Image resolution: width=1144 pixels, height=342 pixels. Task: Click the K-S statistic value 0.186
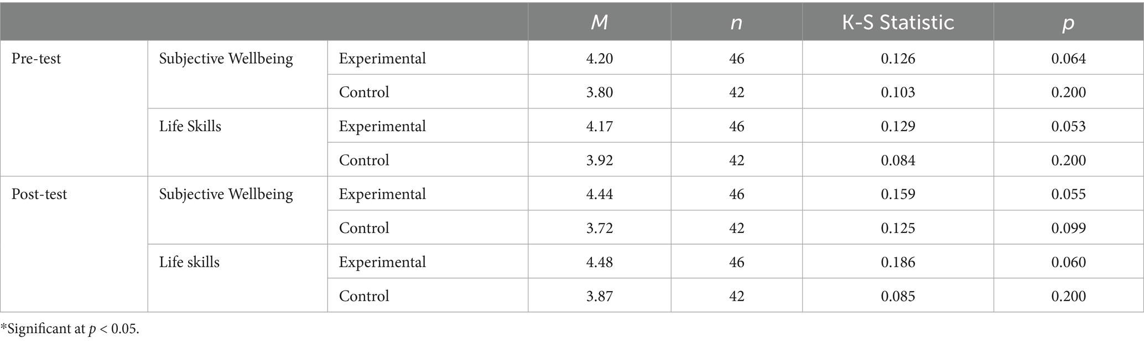click(x=898, y=262)
